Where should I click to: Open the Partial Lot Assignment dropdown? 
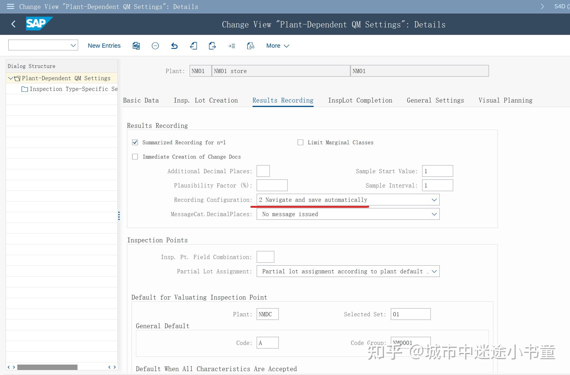click(434, 271)
